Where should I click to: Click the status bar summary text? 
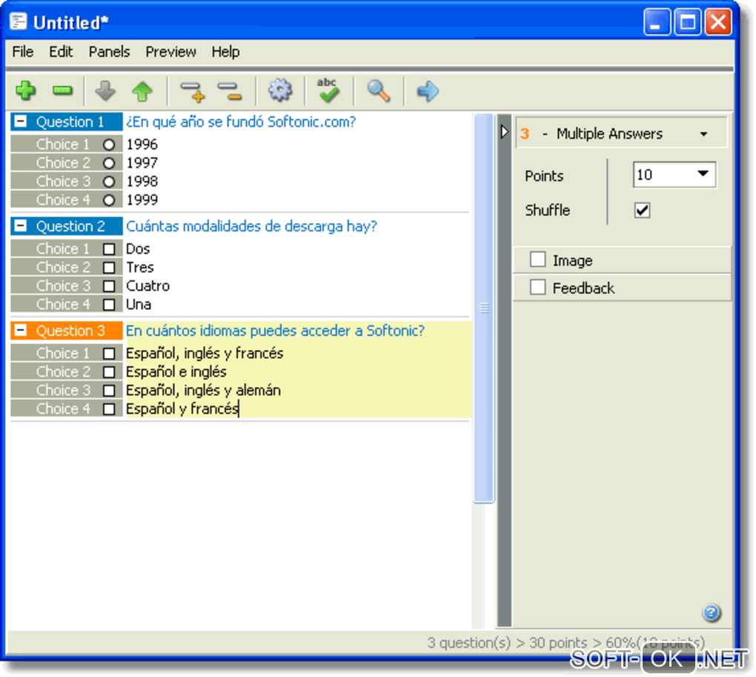tap(566, 642)
